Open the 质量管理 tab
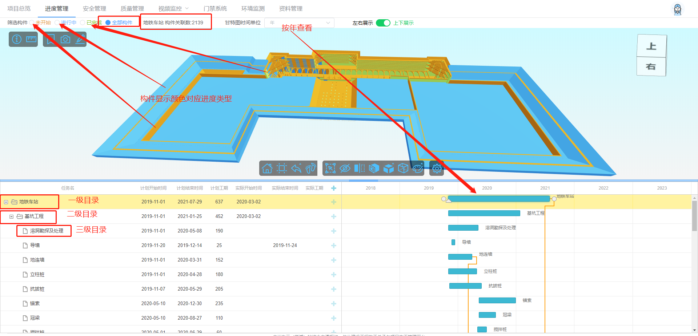698x336 pixels. pos(132,8)
